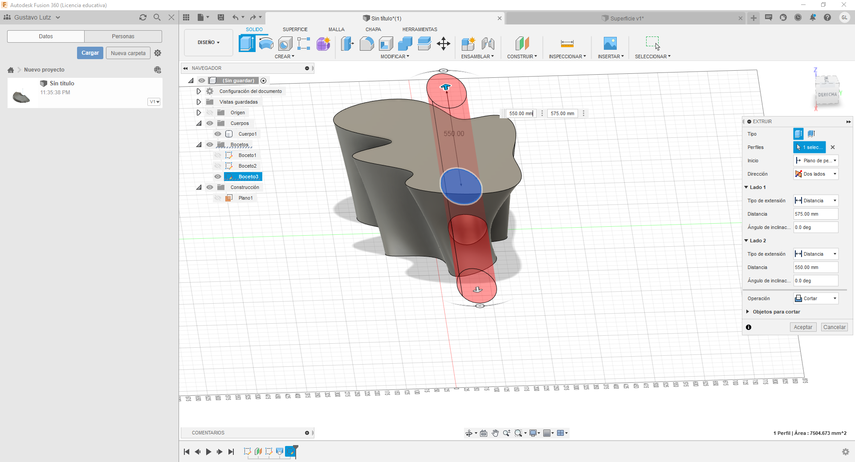855x462 pixels.
Task: Select the Move/Copy tool
Action: (x=444, y=44)
